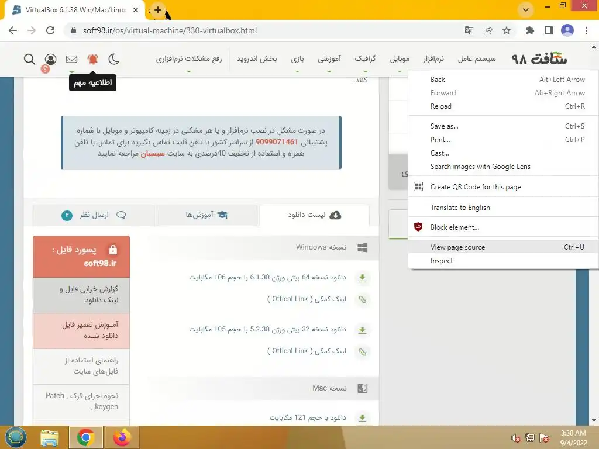Viewport: 599px width, 449px height.
Task: Open the آموزشی nav menu
Action: pos(329,59)
